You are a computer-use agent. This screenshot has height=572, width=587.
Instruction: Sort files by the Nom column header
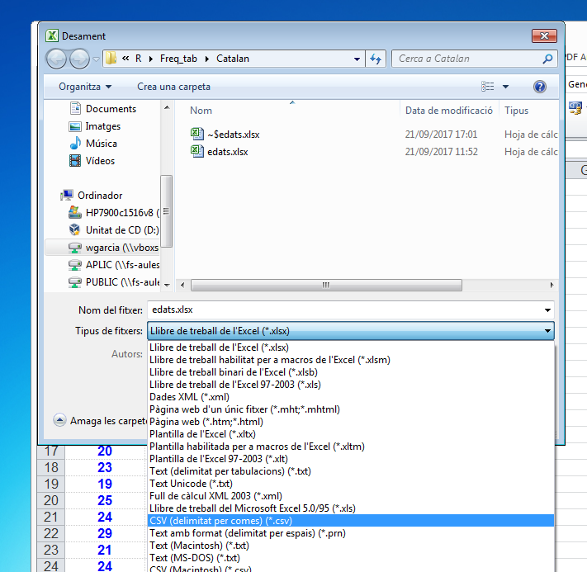pos(201,111)
